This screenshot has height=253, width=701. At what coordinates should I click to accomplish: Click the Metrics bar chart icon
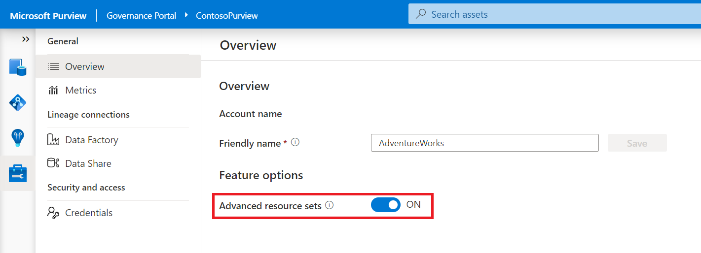(53, 90)
